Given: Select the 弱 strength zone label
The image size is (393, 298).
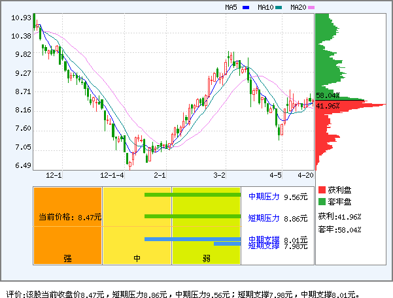Looking at the screenshot, I should tap(206, 258).
